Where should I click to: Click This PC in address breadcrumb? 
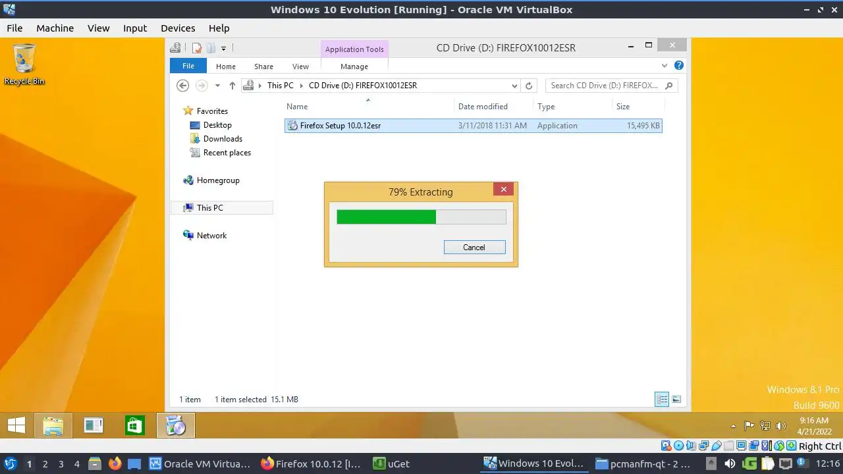point(280,86)
